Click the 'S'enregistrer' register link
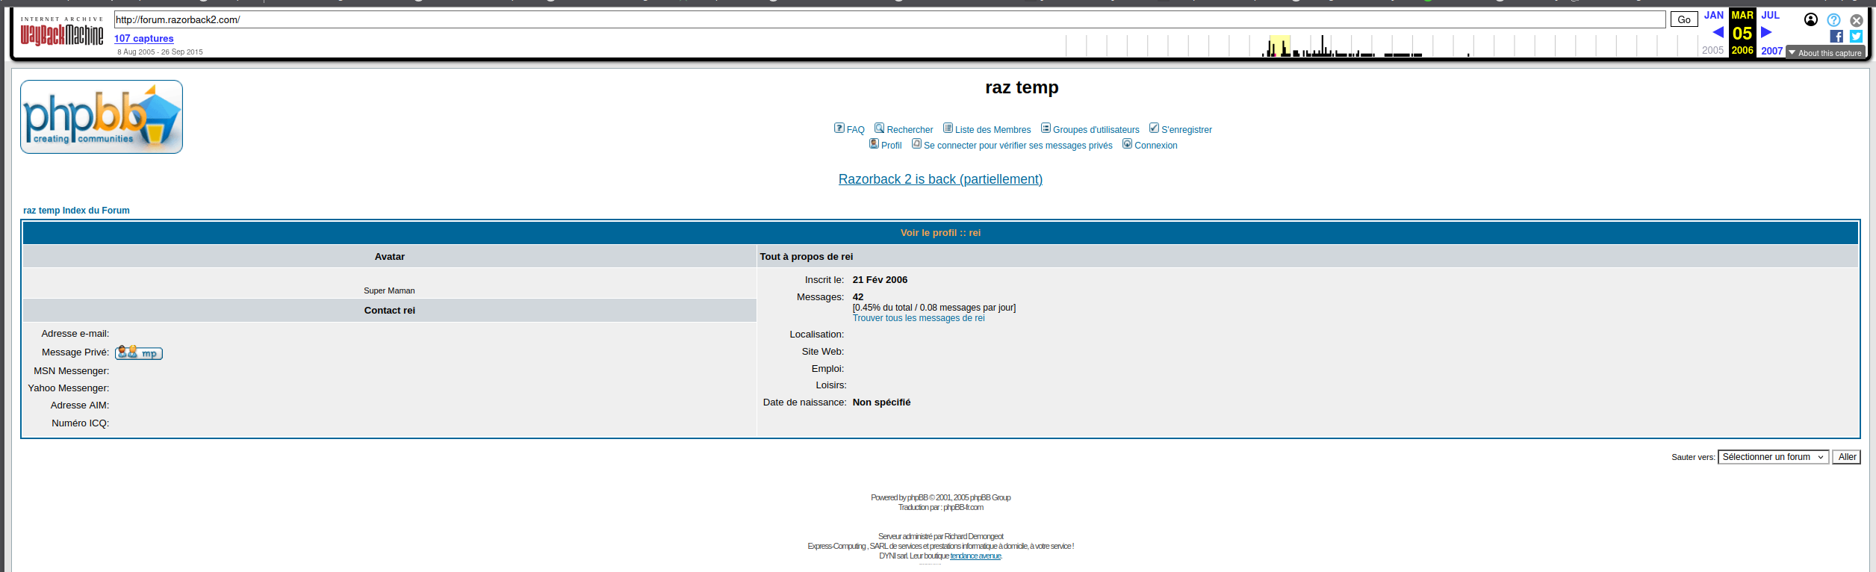The image size is (1876, 572). coord(1186,130)
